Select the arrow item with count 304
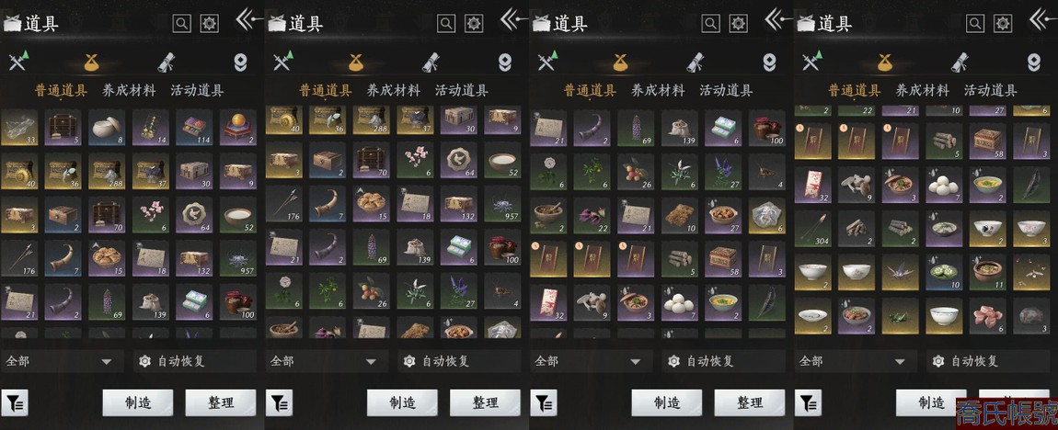Viewport: 1058px width, 430px height. click(x=812, y=229)
